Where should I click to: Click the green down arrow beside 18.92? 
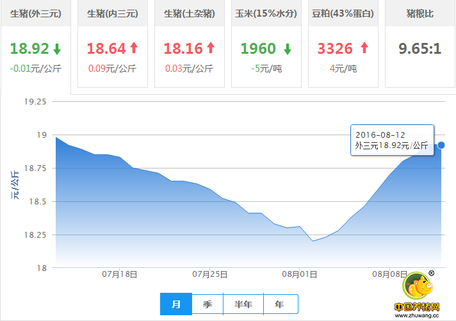coord(58,49)
